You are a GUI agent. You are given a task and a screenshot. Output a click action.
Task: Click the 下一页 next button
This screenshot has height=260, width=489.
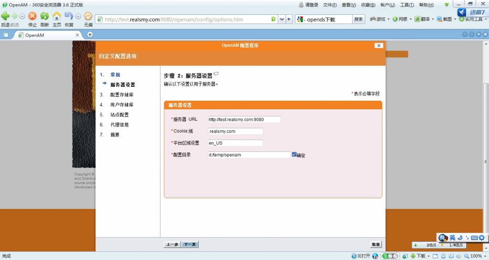tap(190, 244)
